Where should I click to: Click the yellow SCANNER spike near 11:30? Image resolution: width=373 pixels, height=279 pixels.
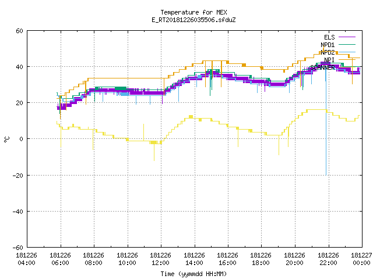[154, 152]
